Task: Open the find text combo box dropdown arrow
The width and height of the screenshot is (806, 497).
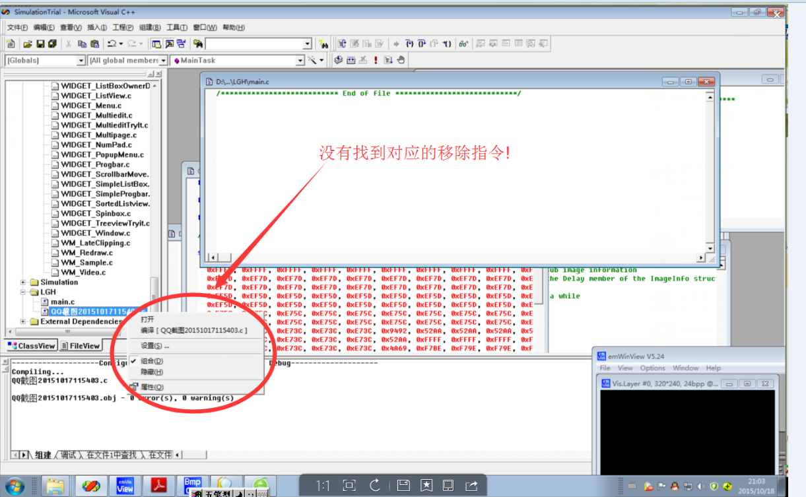Action: (x=307, y=44)
